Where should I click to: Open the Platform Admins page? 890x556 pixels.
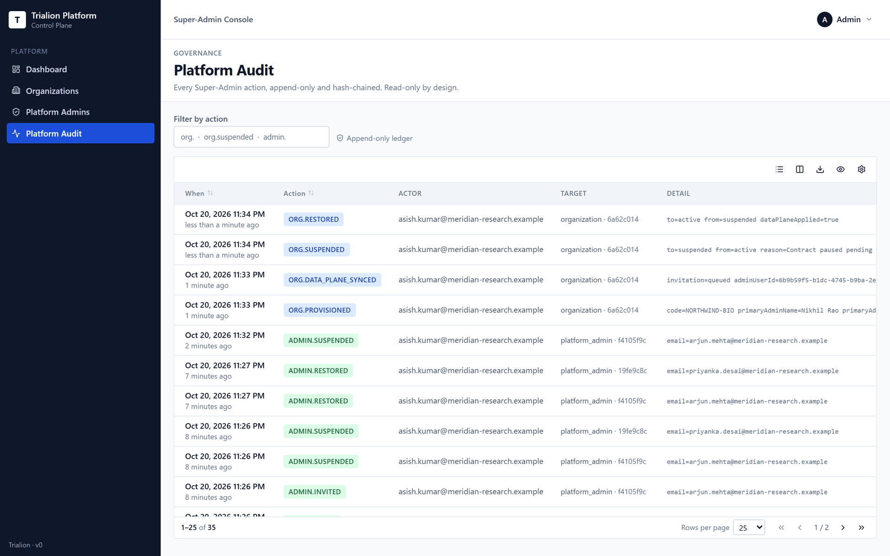pyautogui.click(x=80, y=112)
